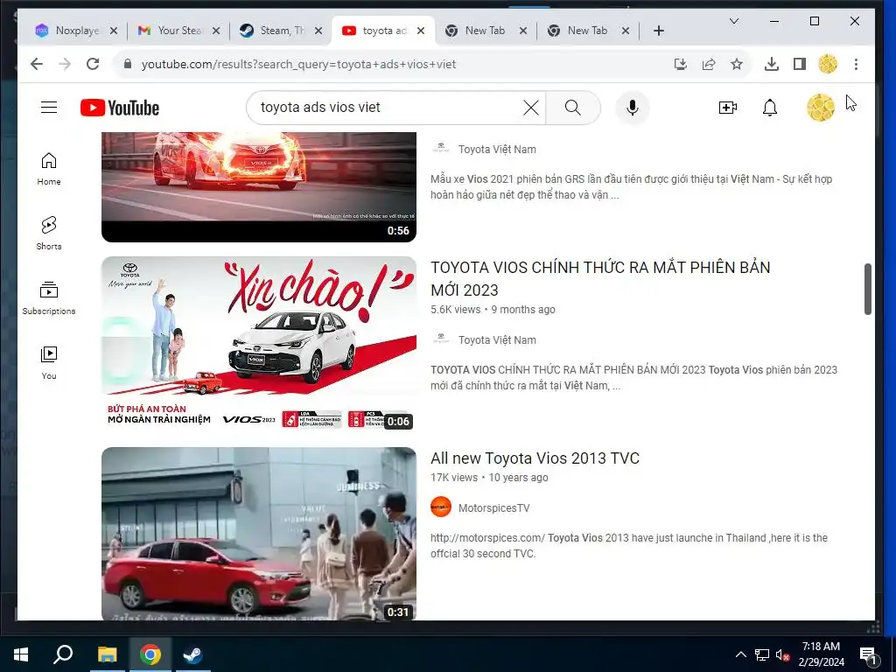Open the YouTube notifications bell
The height and width of the screenshot is (672, 896).
[x=770, y=108]
